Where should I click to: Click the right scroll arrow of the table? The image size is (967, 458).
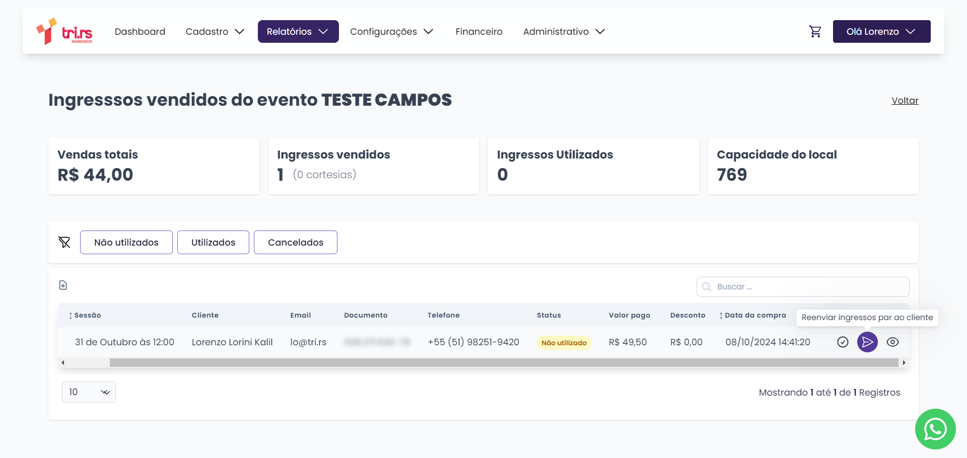(904, 362)
